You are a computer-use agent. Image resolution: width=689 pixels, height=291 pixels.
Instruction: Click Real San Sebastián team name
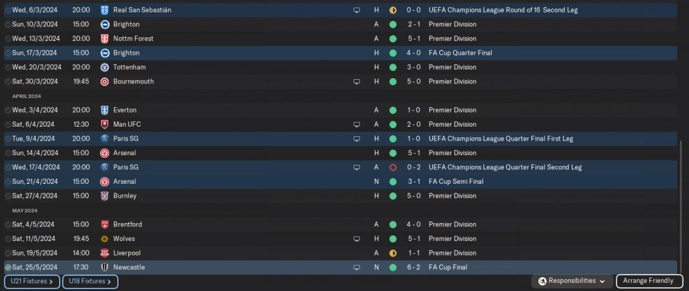click(x=142, y=10)
